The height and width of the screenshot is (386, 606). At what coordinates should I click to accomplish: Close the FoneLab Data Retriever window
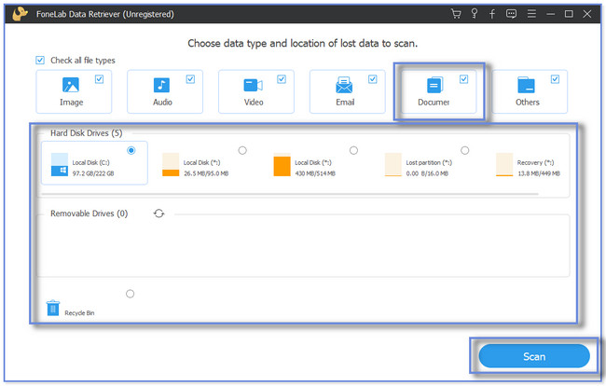tap(587, 14)
